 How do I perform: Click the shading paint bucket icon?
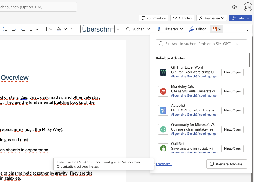click(59, 29)
